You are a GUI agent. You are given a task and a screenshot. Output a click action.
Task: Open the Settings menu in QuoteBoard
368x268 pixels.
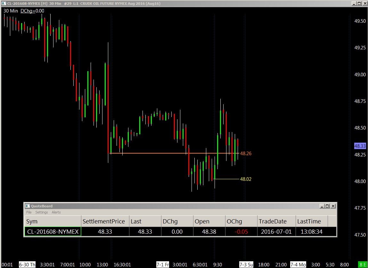pyautogui.click(x=42, y=212)
